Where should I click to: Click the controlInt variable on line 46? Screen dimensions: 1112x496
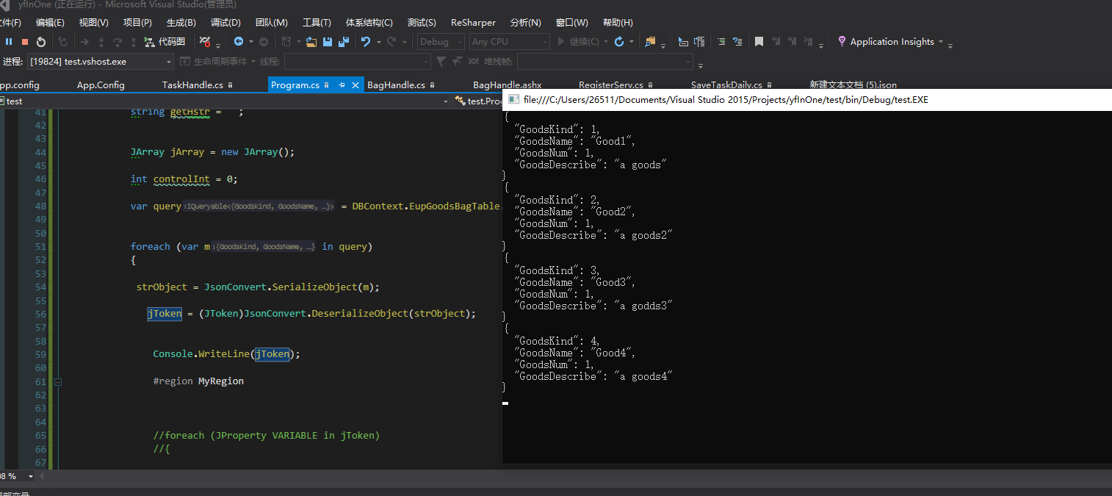click(x=181, y=179)
